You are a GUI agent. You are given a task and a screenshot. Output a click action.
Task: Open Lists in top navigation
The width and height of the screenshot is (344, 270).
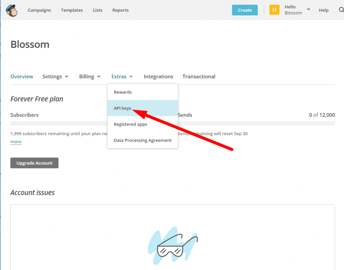point(98,10)
